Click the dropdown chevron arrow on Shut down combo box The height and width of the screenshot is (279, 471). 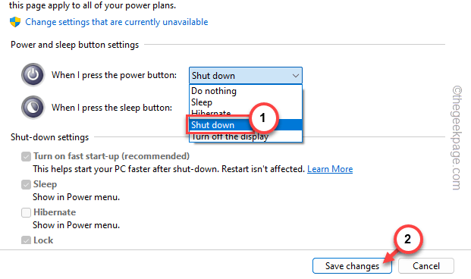296,76
